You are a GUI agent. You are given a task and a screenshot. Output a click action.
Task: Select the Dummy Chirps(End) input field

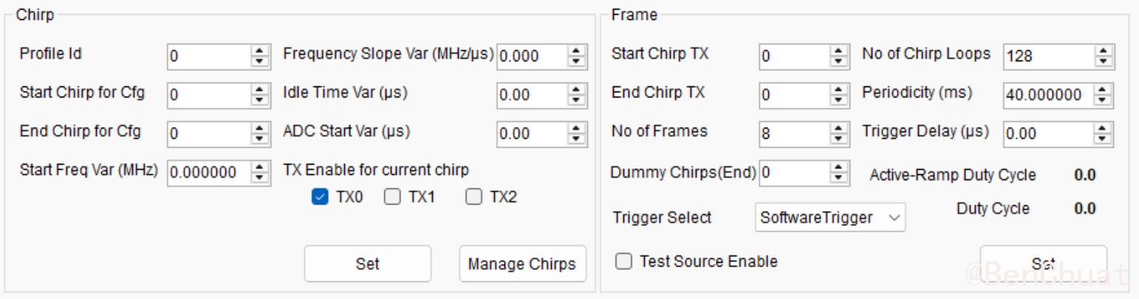tap(794, 173)
